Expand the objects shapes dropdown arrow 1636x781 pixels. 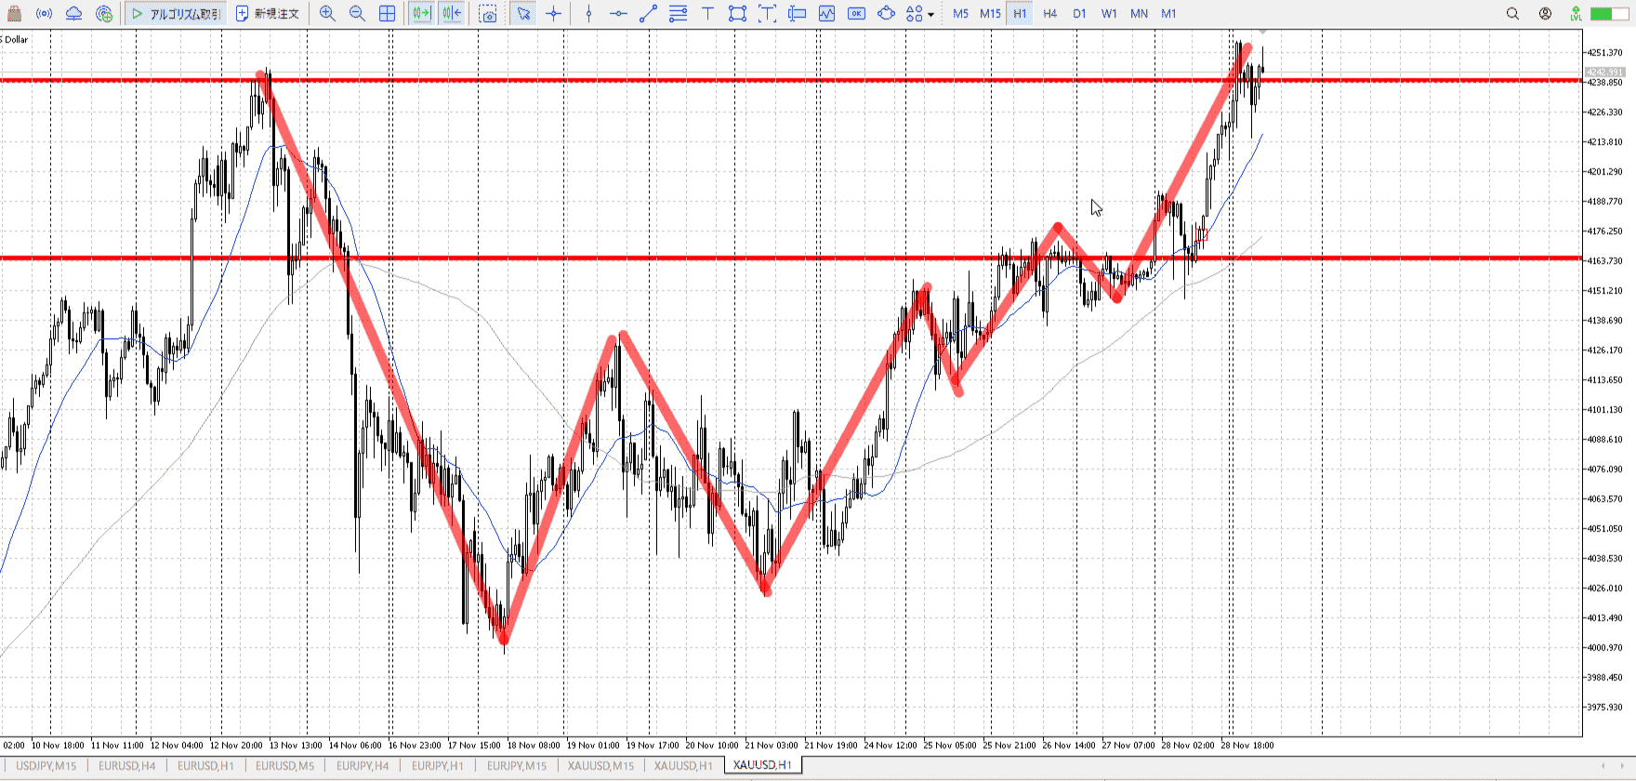tap(930, 15)
